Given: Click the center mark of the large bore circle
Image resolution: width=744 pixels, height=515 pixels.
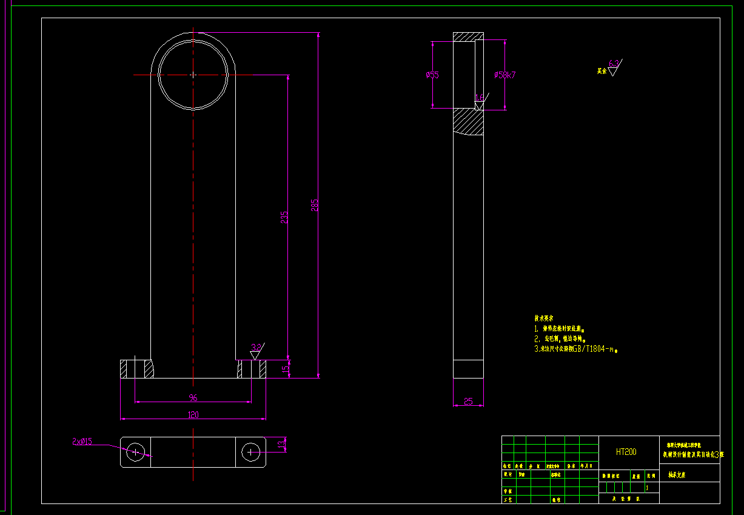Looking at the screenshot, I should point(193,75).
